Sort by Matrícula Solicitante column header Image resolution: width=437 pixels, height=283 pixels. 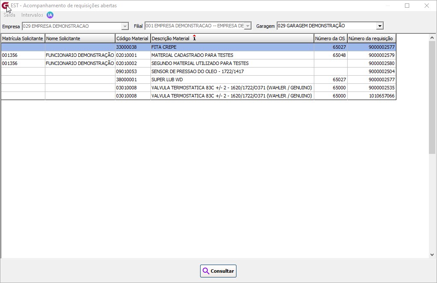(23, 38)
